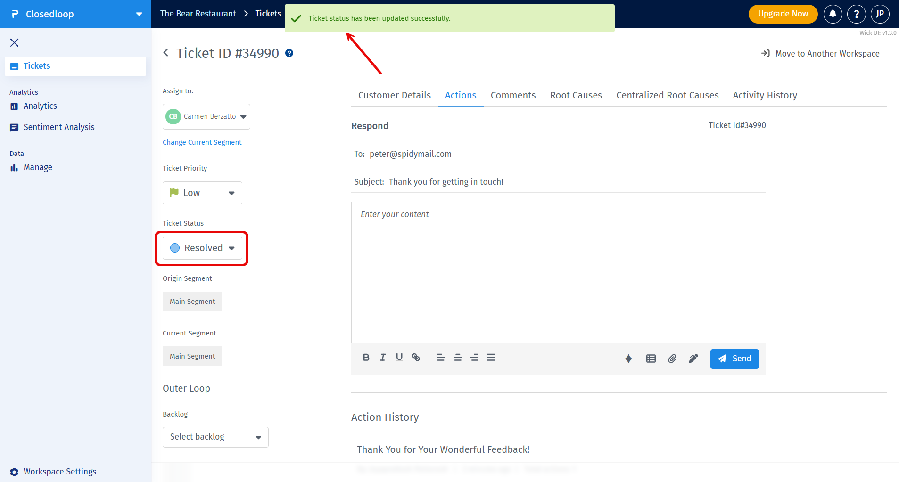Click the 'Action History' heading
Screen dimensions: 899x482
click(385, 417)
